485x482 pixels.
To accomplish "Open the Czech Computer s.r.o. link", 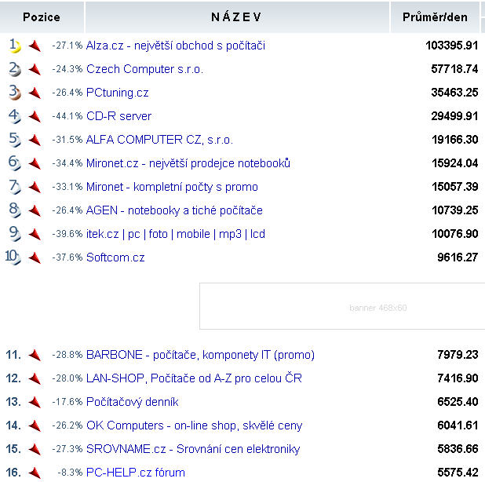I will tap(144, 69).
